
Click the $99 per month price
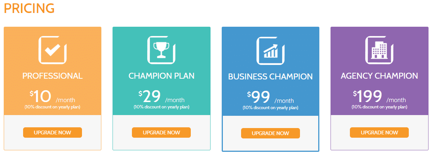(x=271, y=98)
